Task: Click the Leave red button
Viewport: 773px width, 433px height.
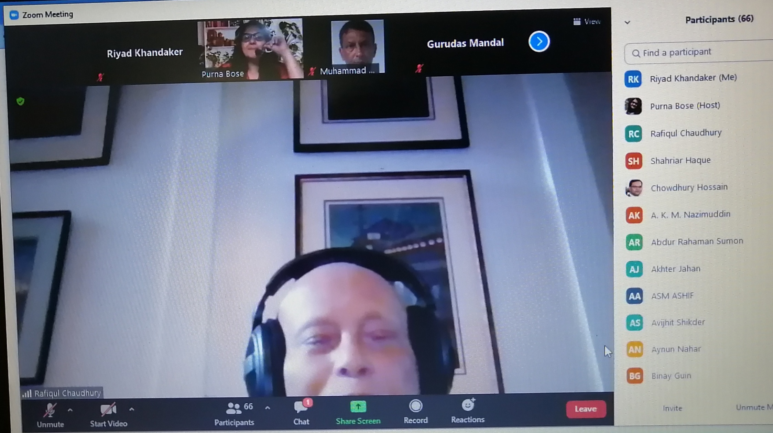Action: tap(585, 408)
